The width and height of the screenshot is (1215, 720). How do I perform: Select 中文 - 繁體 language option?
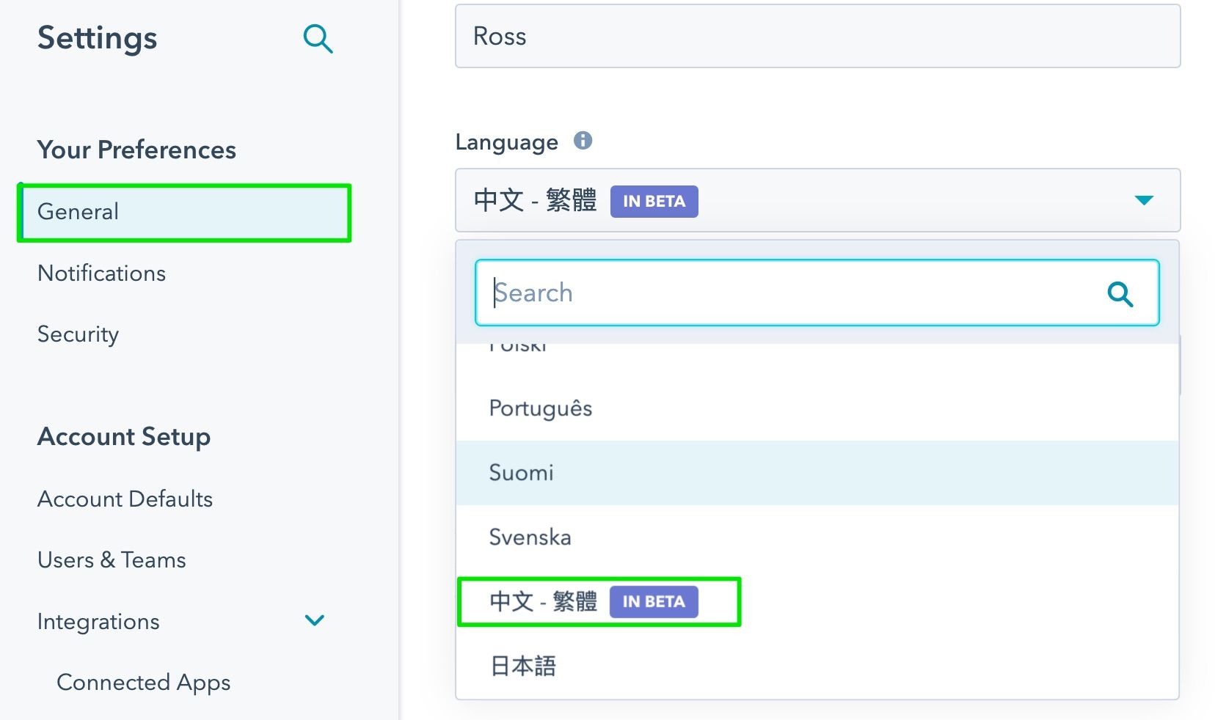click(544, 601)
